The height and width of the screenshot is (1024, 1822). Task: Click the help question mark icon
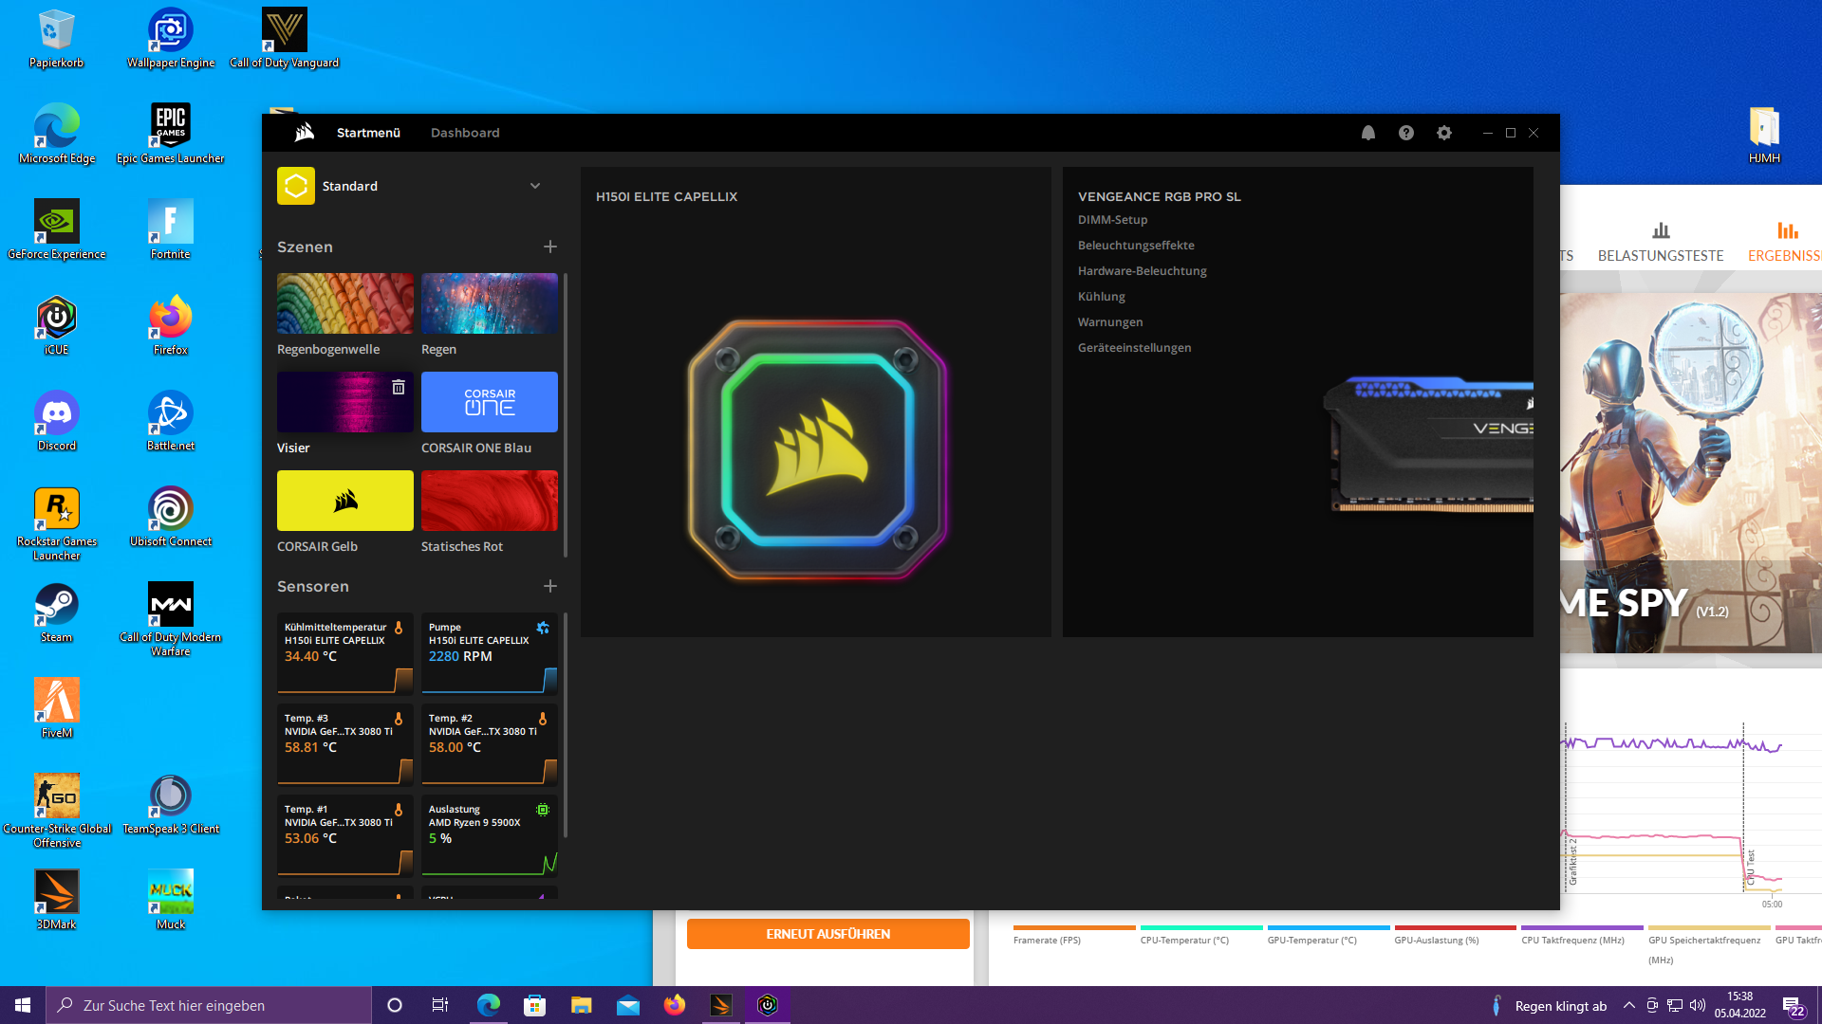click(x=1405, y=133)
